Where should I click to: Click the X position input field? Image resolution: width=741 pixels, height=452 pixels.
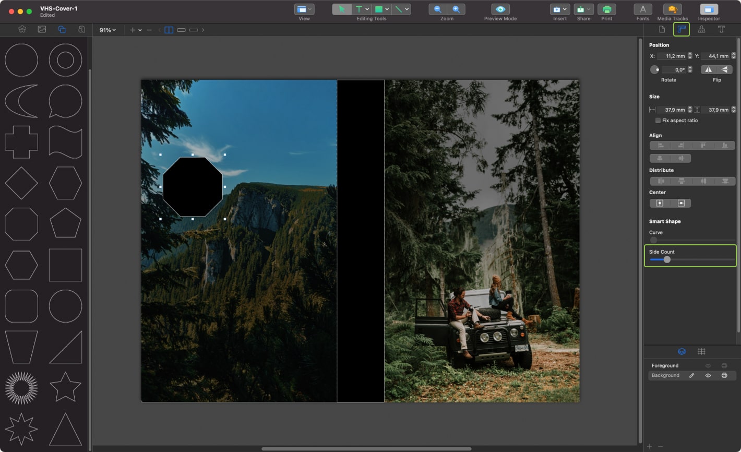[671, 56]
